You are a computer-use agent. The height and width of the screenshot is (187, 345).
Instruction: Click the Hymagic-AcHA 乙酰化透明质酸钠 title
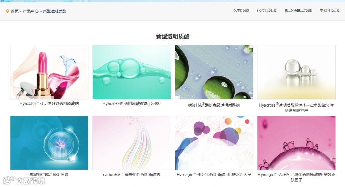tap(296, 177)
